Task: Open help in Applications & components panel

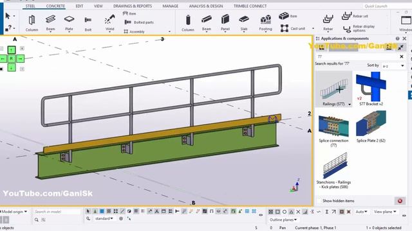Action: click(x=398, y=38)
